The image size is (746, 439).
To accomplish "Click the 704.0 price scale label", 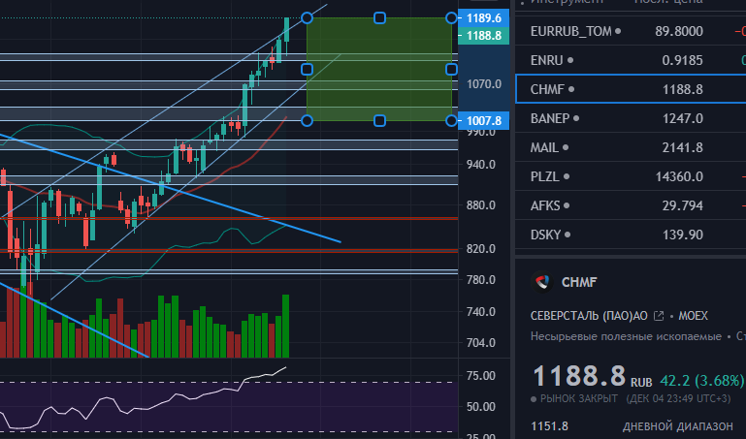I will point(480,342).
